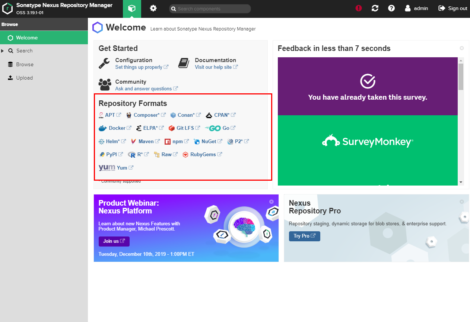This screenshot has width=470, height=322.
Task: Open the Administration gear icon
Action: 153,8
